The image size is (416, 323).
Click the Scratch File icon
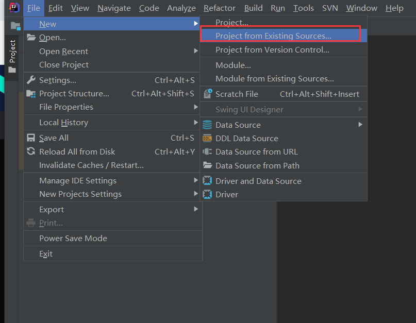point(207,94)
